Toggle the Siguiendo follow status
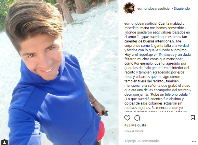Image resolution: width=198 pixels, height=145 pixels. pos(182,8)
